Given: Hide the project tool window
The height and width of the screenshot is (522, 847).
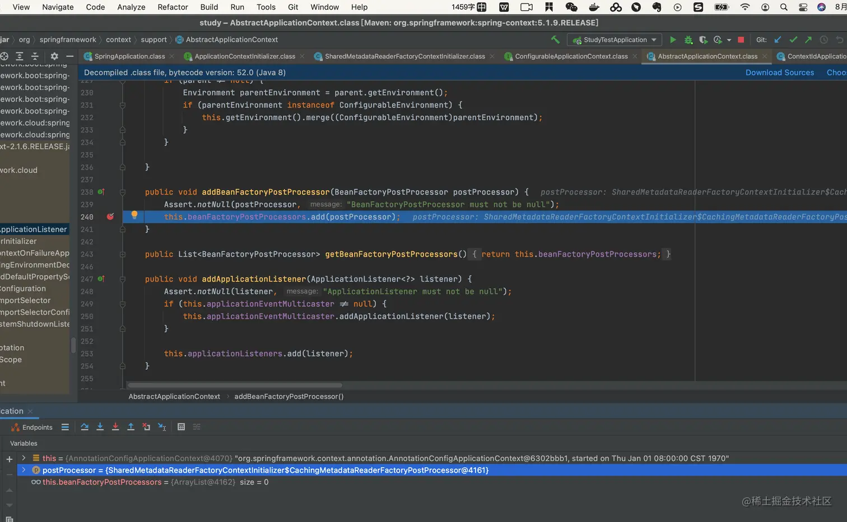Looking at the screenshot, I should (x=69, y=56).
